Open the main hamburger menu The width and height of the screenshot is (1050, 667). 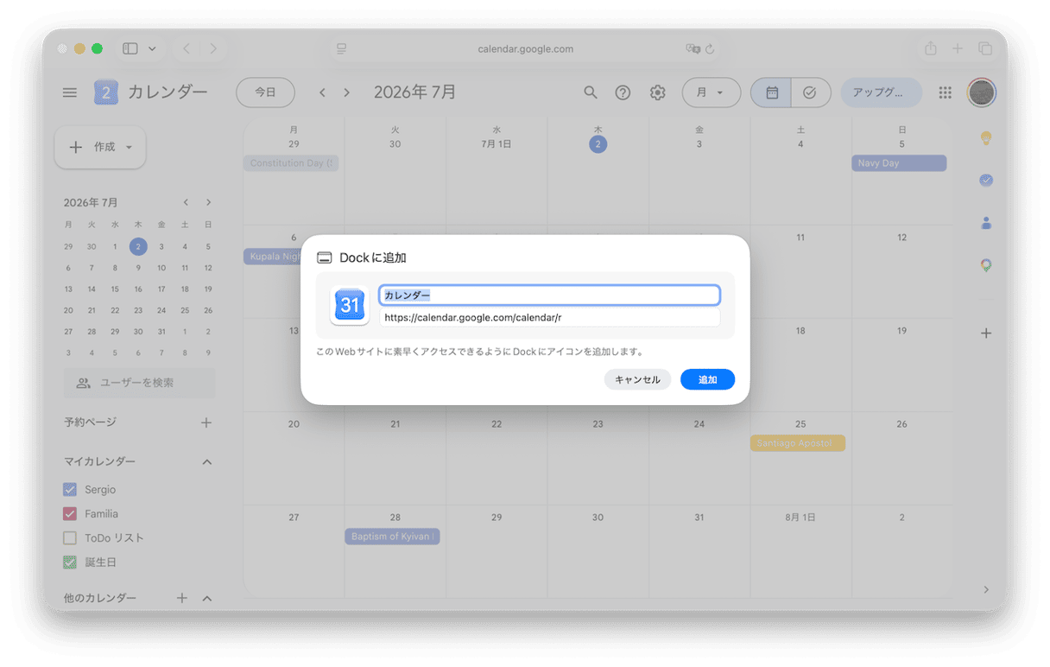[x=70, y=92]
